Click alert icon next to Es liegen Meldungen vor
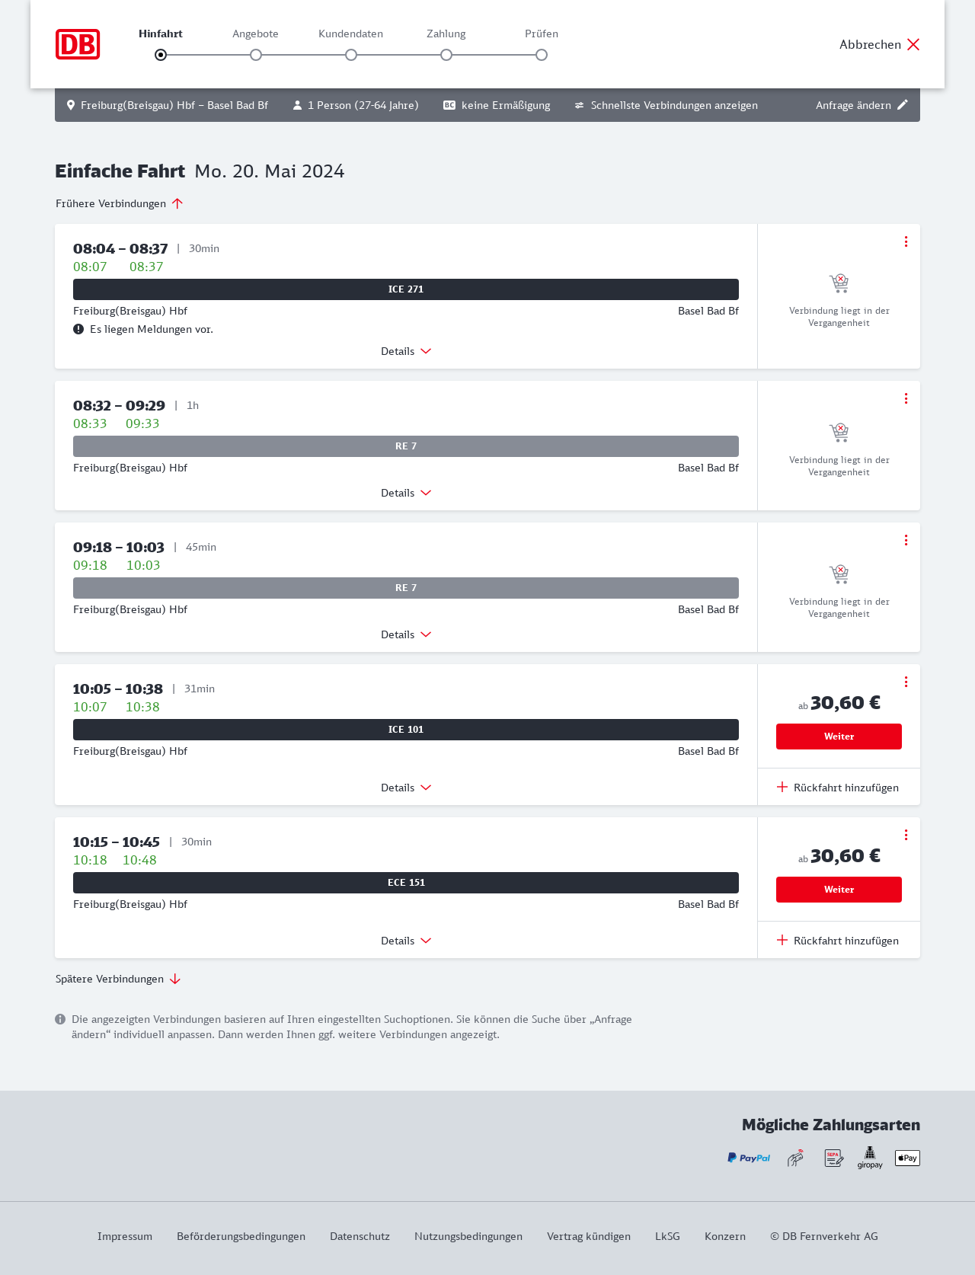The height and width of the screenshot is (1275, 975). [78, 329]
